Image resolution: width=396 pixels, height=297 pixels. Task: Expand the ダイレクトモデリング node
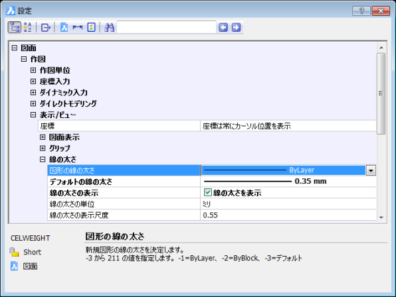click(x=33, y=103)
